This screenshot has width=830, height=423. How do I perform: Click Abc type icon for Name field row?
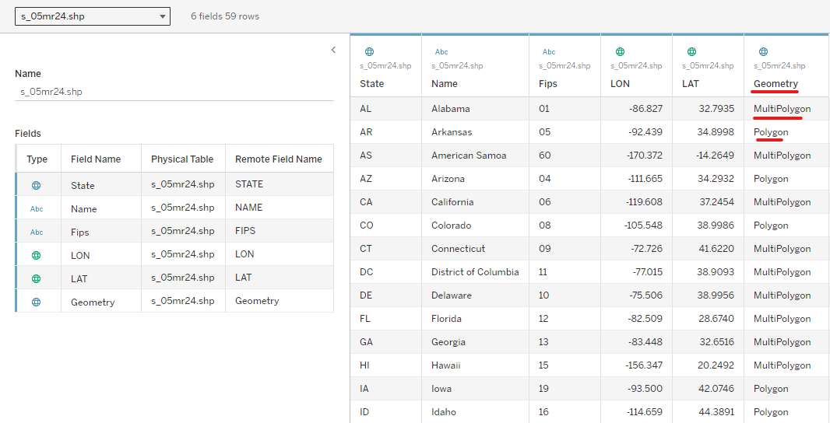[x=37, y=209]
